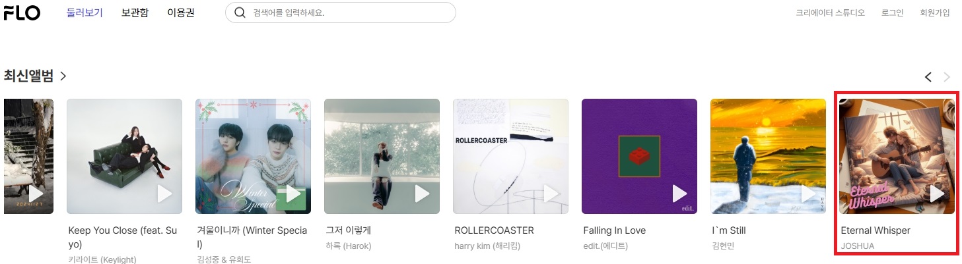
Task: Open the Falling In Love album cover
Action: pos(639,156)
